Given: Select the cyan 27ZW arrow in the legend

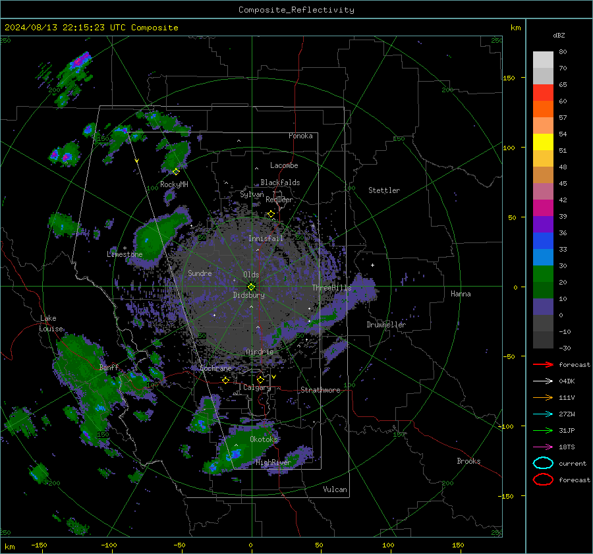Looking at the screenshot, I should coord(543,414).
